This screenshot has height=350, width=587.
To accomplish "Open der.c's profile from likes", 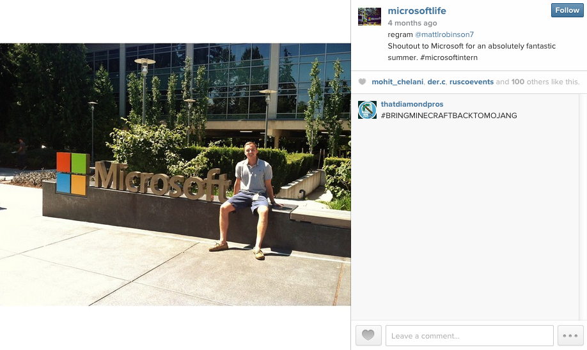I will 436,82.
